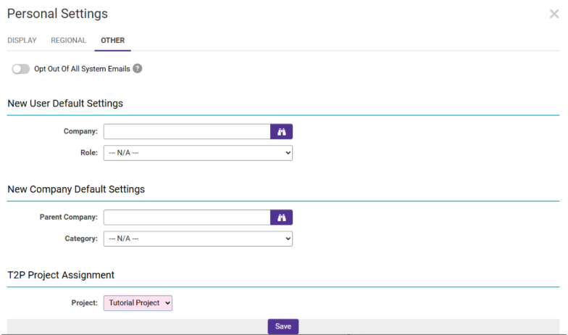The image size is (568, 335).
Task: Click the 'Role:' field label
Action: (88, 153)
